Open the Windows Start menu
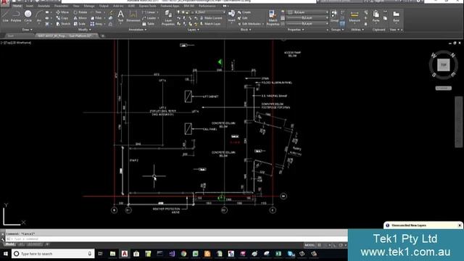Viewport: 464px width, 261px height. pyautogui.click(x=5, y=254)
